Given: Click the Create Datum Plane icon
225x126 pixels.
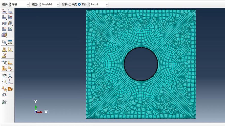Looking at the screenshot, I should (4, 82).
